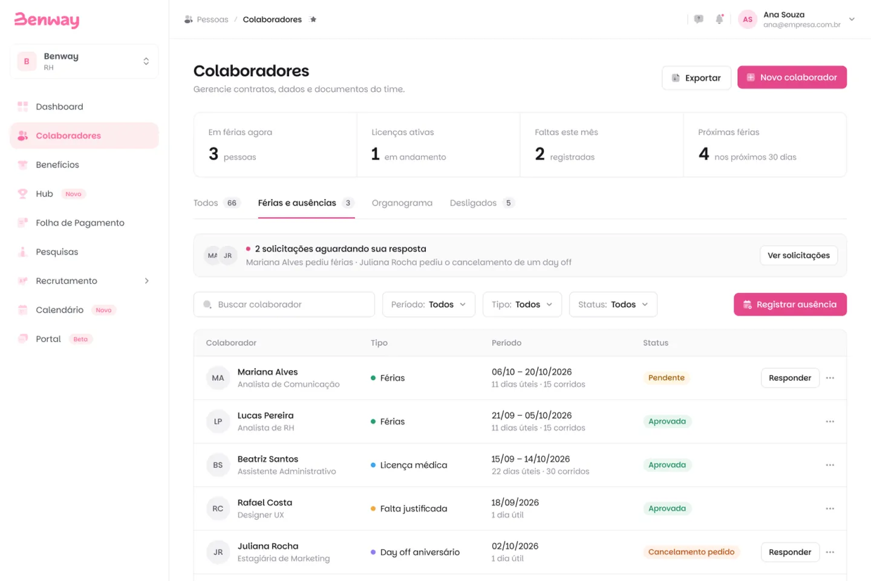Expand the Recrutamento sidebar submenu

point(146,281)
